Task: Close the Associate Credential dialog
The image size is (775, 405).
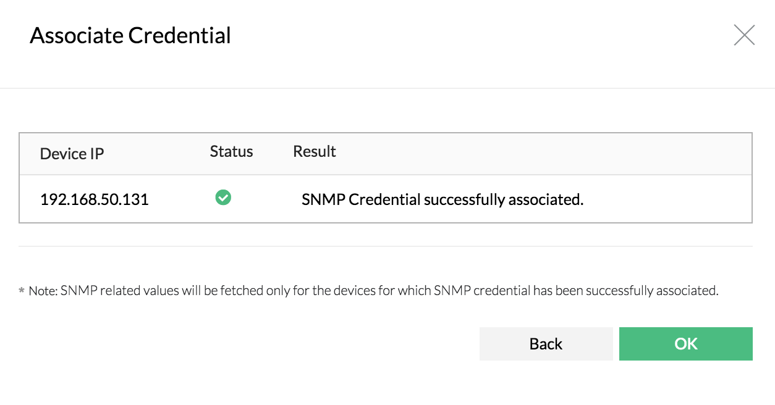Action: click(744, 35)
